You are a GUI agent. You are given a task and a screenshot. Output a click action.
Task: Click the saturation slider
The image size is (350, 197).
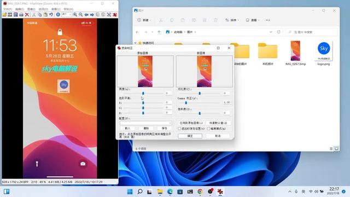pos(200,113)
